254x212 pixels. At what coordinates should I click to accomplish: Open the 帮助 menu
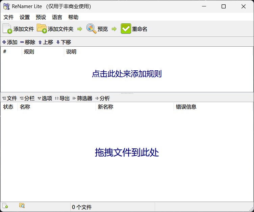(73, 17)
